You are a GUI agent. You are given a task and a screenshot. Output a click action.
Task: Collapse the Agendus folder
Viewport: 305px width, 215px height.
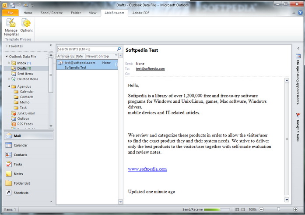point(9,86)
